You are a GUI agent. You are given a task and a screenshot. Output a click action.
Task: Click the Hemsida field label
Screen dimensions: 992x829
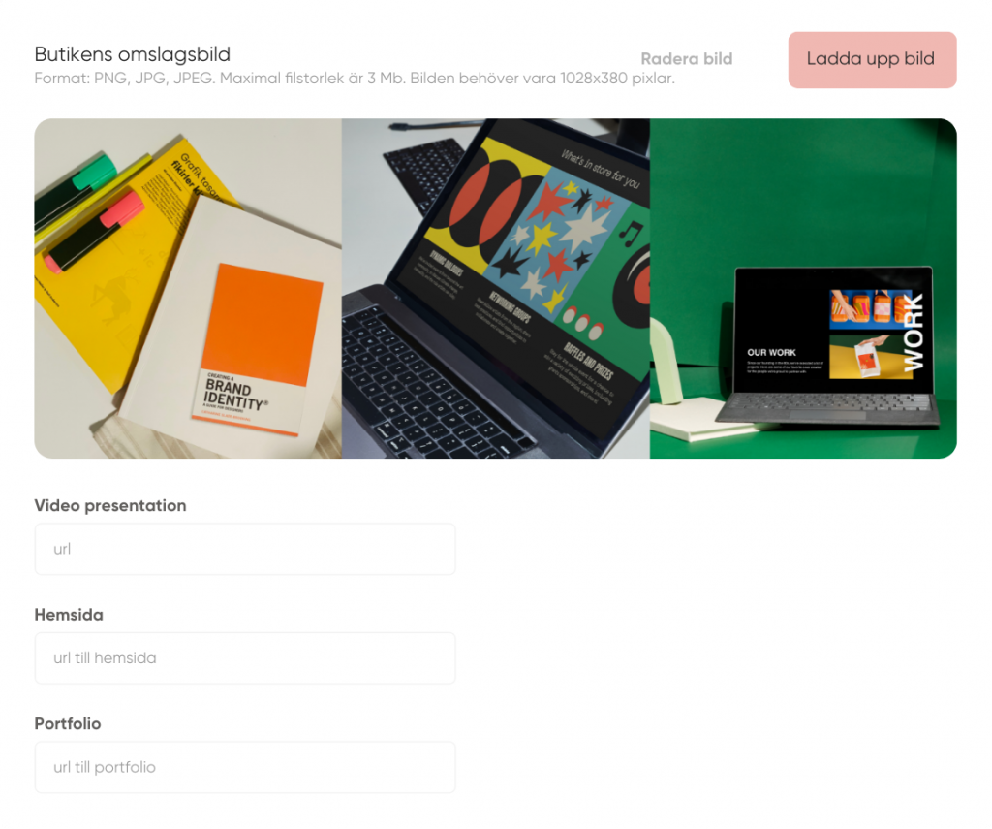tap(69, 615)
